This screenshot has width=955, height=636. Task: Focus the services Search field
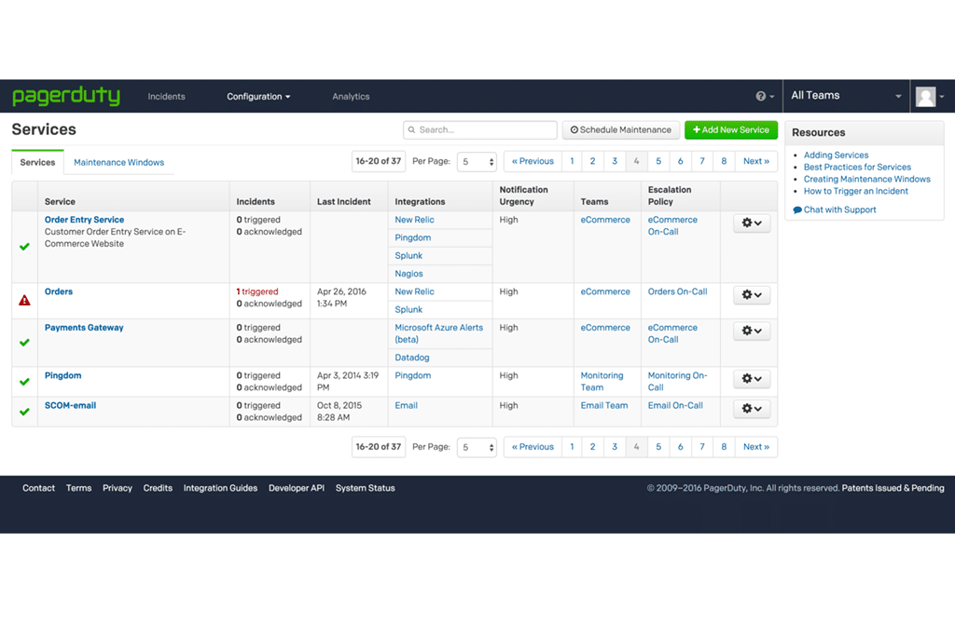(480, 129)
